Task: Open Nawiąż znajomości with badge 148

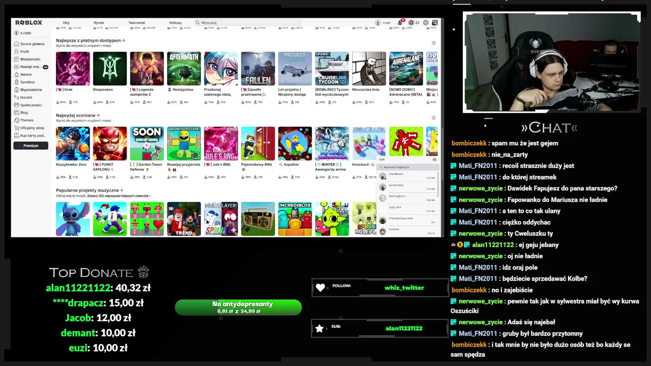Action: (x=31, y=67)
